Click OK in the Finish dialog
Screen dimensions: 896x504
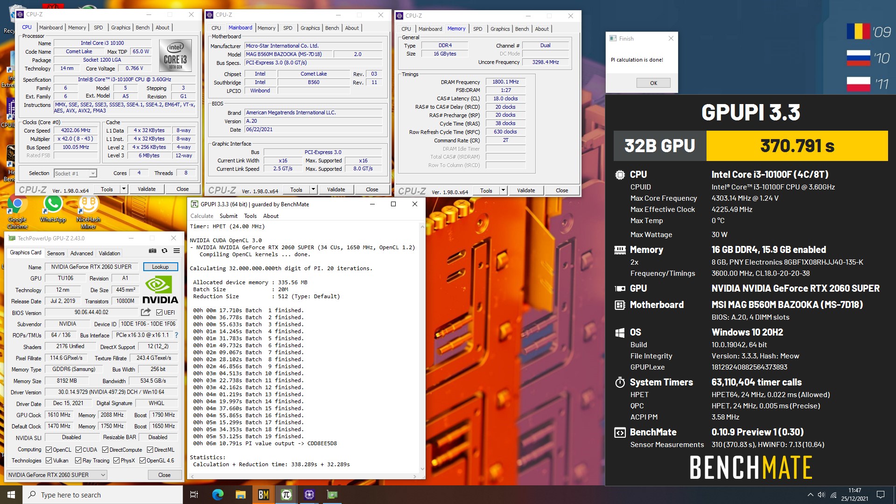(653, 83)
